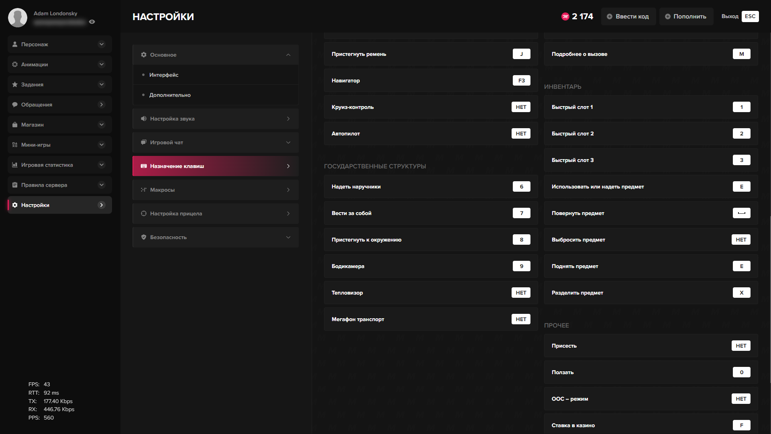771x434 pixels.
Task: Expand the Игровой чат chevron
Action: point(288,142)
